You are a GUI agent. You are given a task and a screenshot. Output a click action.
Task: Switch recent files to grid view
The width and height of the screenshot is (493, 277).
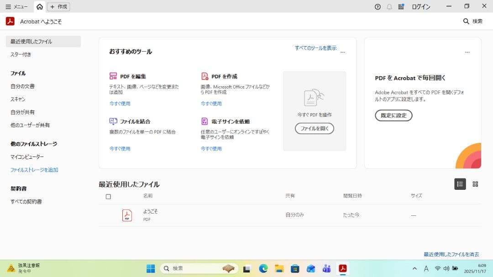point(475,184)
